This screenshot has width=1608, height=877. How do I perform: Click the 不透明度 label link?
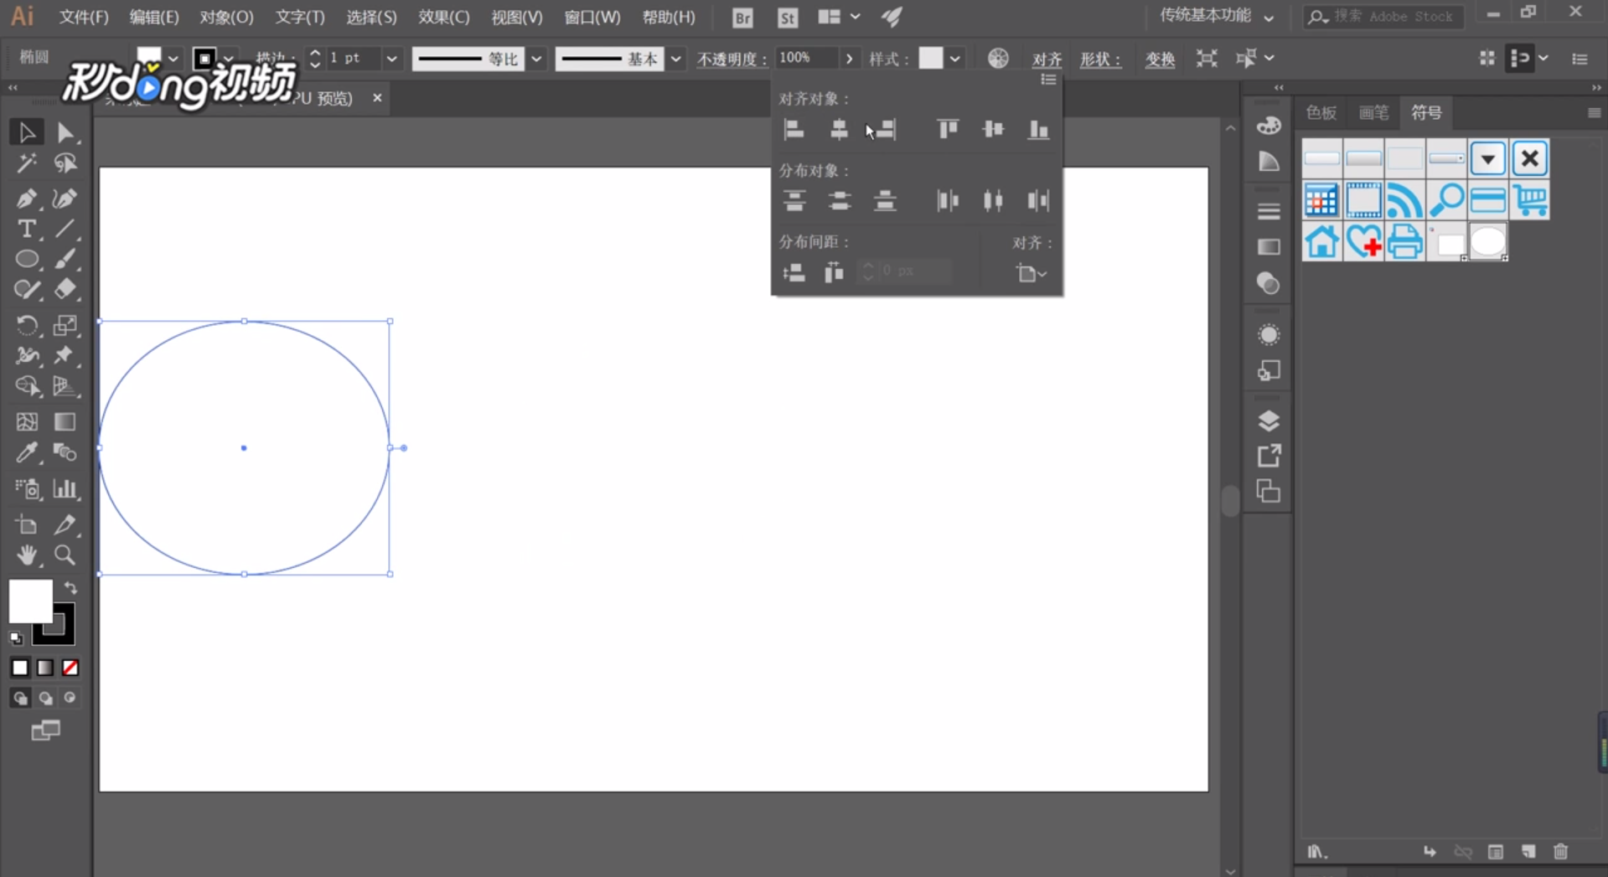coord(732,59)
